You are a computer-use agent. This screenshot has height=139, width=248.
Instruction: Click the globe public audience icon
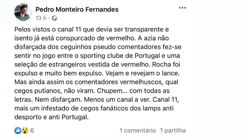54,18
